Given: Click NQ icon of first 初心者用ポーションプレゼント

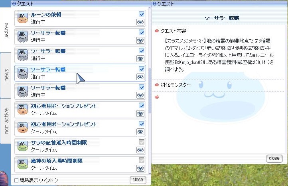Looking at the screenshot, I should click(22, 109).
